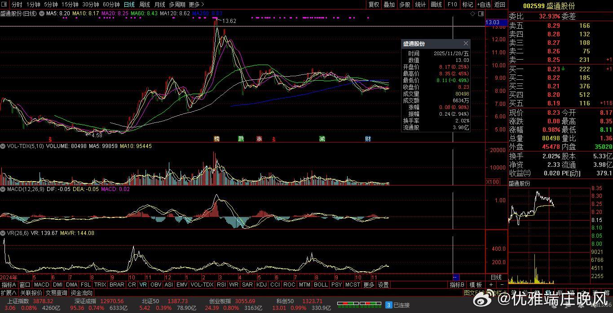Switch indicator to BOLL
The width and height of the screenshot is (613, 313).
pyautogui.click(x=321, y=285)
